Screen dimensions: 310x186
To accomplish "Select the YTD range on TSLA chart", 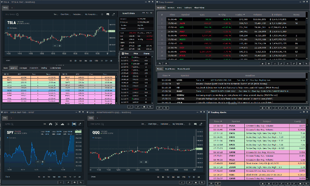I will click(97, 60).
